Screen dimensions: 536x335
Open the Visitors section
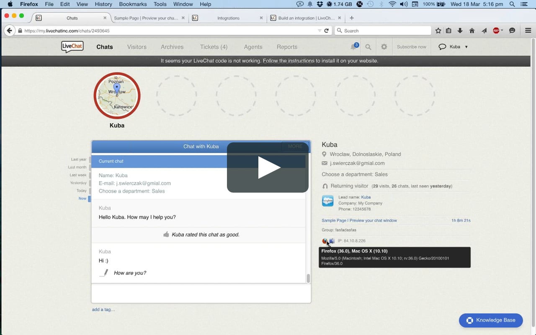coord(137,47)
